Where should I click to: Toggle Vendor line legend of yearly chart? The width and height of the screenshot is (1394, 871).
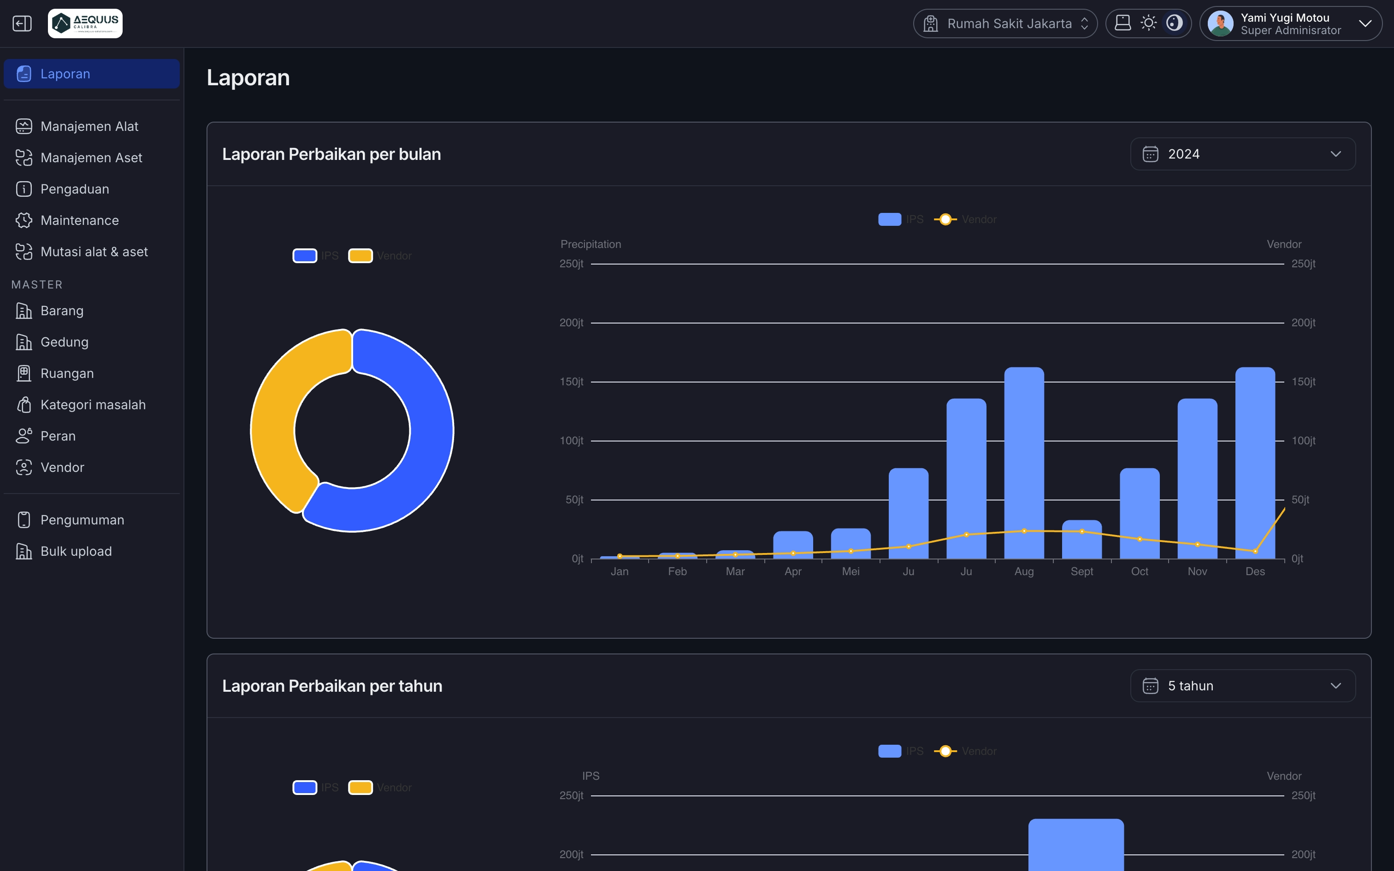pos(965,751)
